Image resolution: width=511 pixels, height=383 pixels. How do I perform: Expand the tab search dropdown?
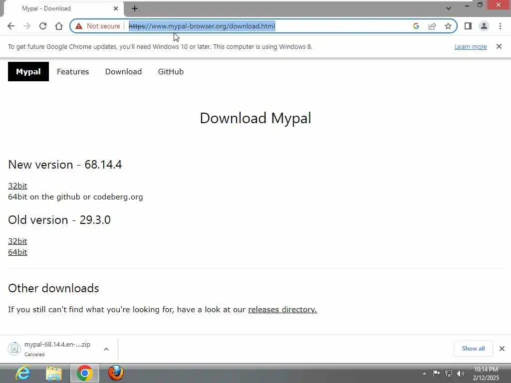point(449,8)
